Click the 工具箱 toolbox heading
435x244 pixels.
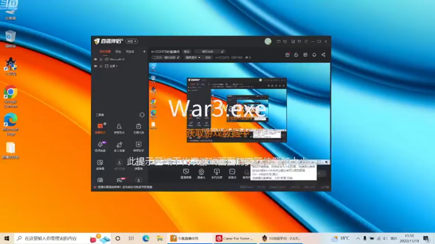click(x=100, y=115)
